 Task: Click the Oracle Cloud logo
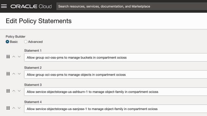click(31, 6)
